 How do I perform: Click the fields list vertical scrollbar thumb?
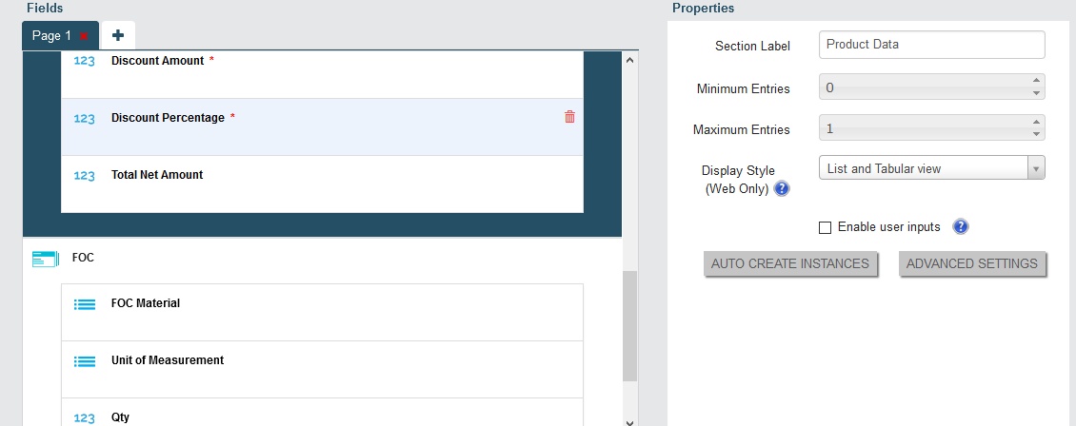(x=630, y=326)
